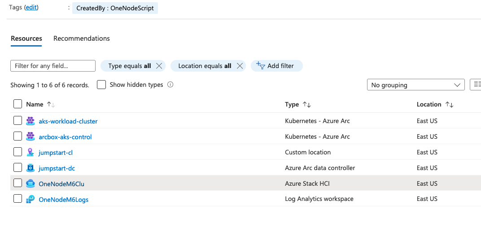The width and height of the screenshot is (481, 226).
Task: Open the aks-workload-cluster resource link
Action: point(68,121)
